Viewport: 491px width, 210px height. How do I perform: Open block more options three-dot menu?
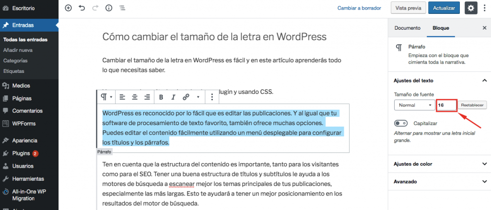[x=212, y=97]
